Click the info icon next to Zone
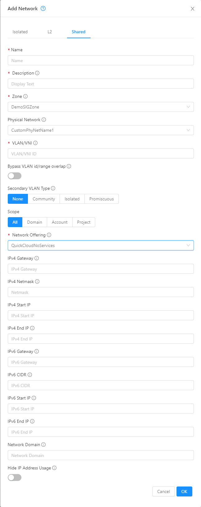Screen dimensions: 201x507 coord(25,96)
